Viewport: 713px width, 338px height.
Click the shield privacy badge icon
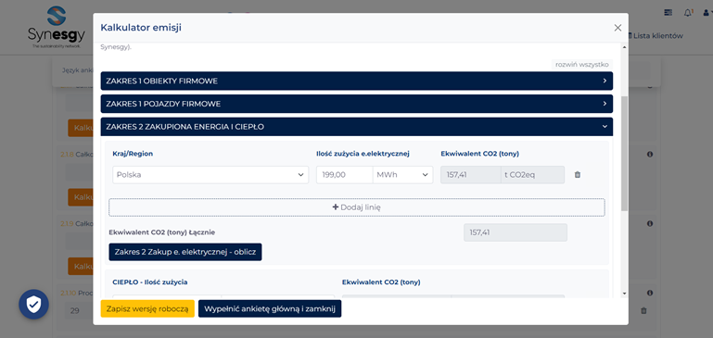[33, 304]
